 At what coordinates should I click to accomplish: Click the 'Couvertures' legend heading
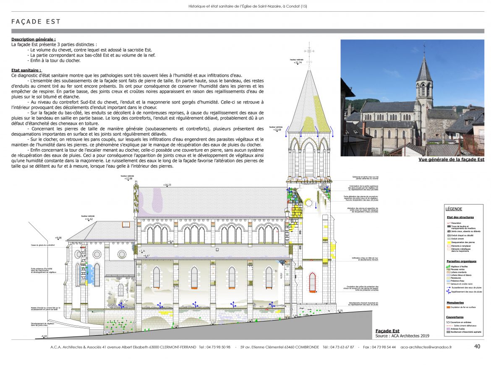point(454,317)
